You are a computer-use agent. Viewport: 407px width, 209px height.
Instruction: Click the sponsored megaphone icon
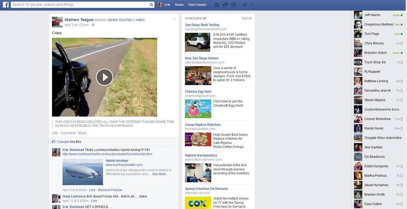[x=205, y=18]
